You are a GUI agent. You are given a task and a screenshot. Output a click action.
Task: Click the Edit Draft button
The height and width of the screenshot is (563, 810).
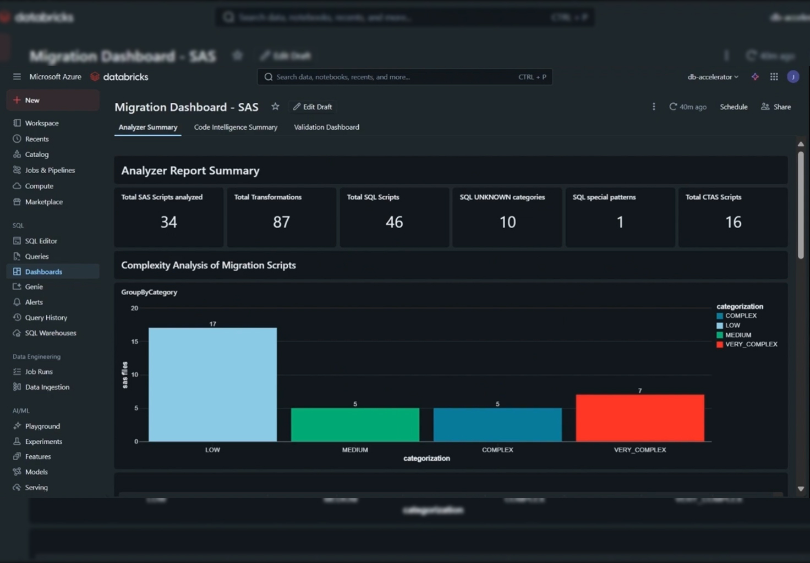point(312,107)
